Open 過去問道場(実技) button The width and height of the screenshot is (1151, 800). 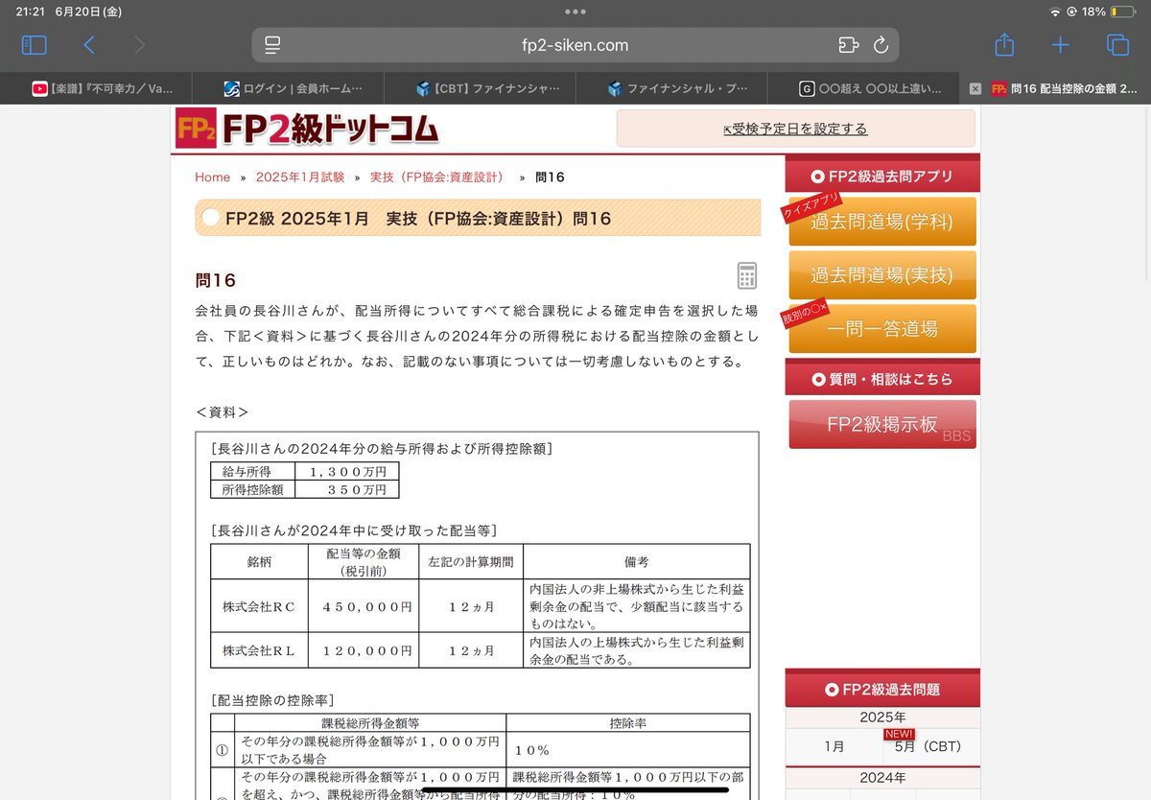[x=882, y=275]
